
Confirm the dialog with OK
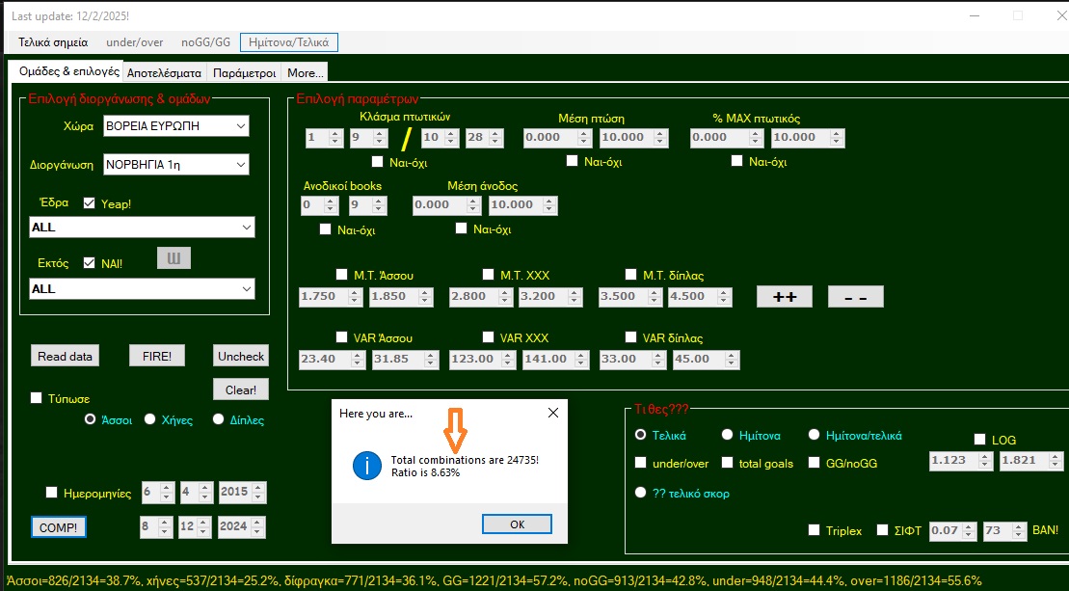(x=517, y=524)
